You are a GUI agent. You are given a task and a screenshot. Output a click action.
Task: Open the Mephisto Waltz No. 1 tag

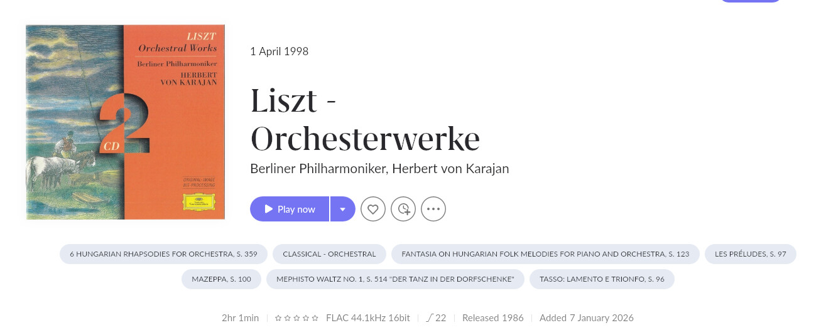[395, 279]
